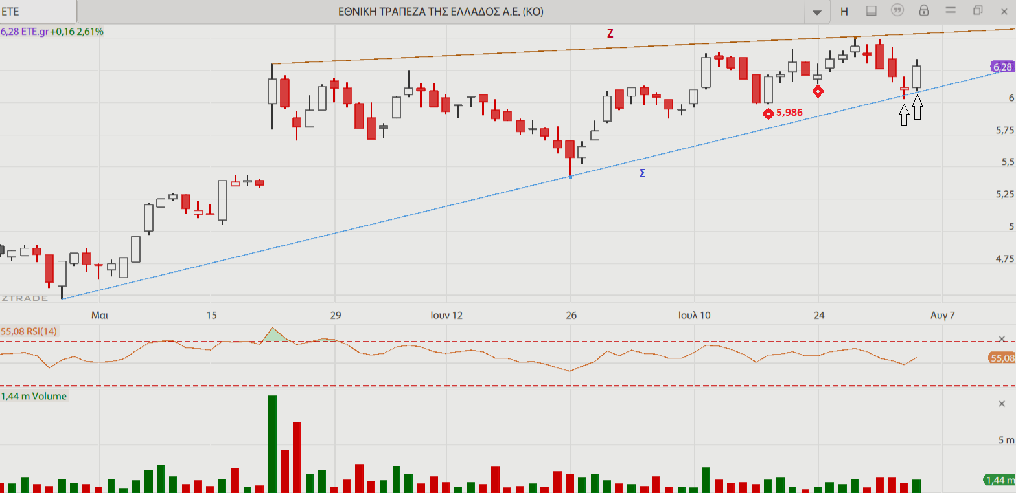
Task: Click the red diamond marker without label
Action: 818,91
